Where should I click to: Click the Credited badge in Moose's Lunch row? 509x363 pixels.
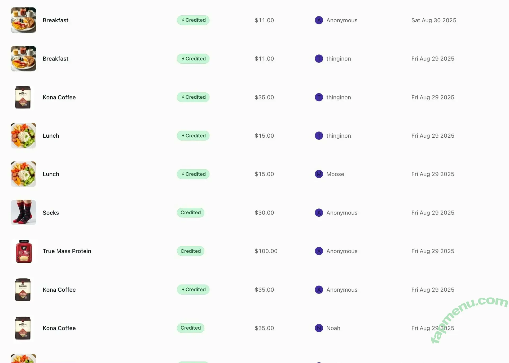point(193,174)
